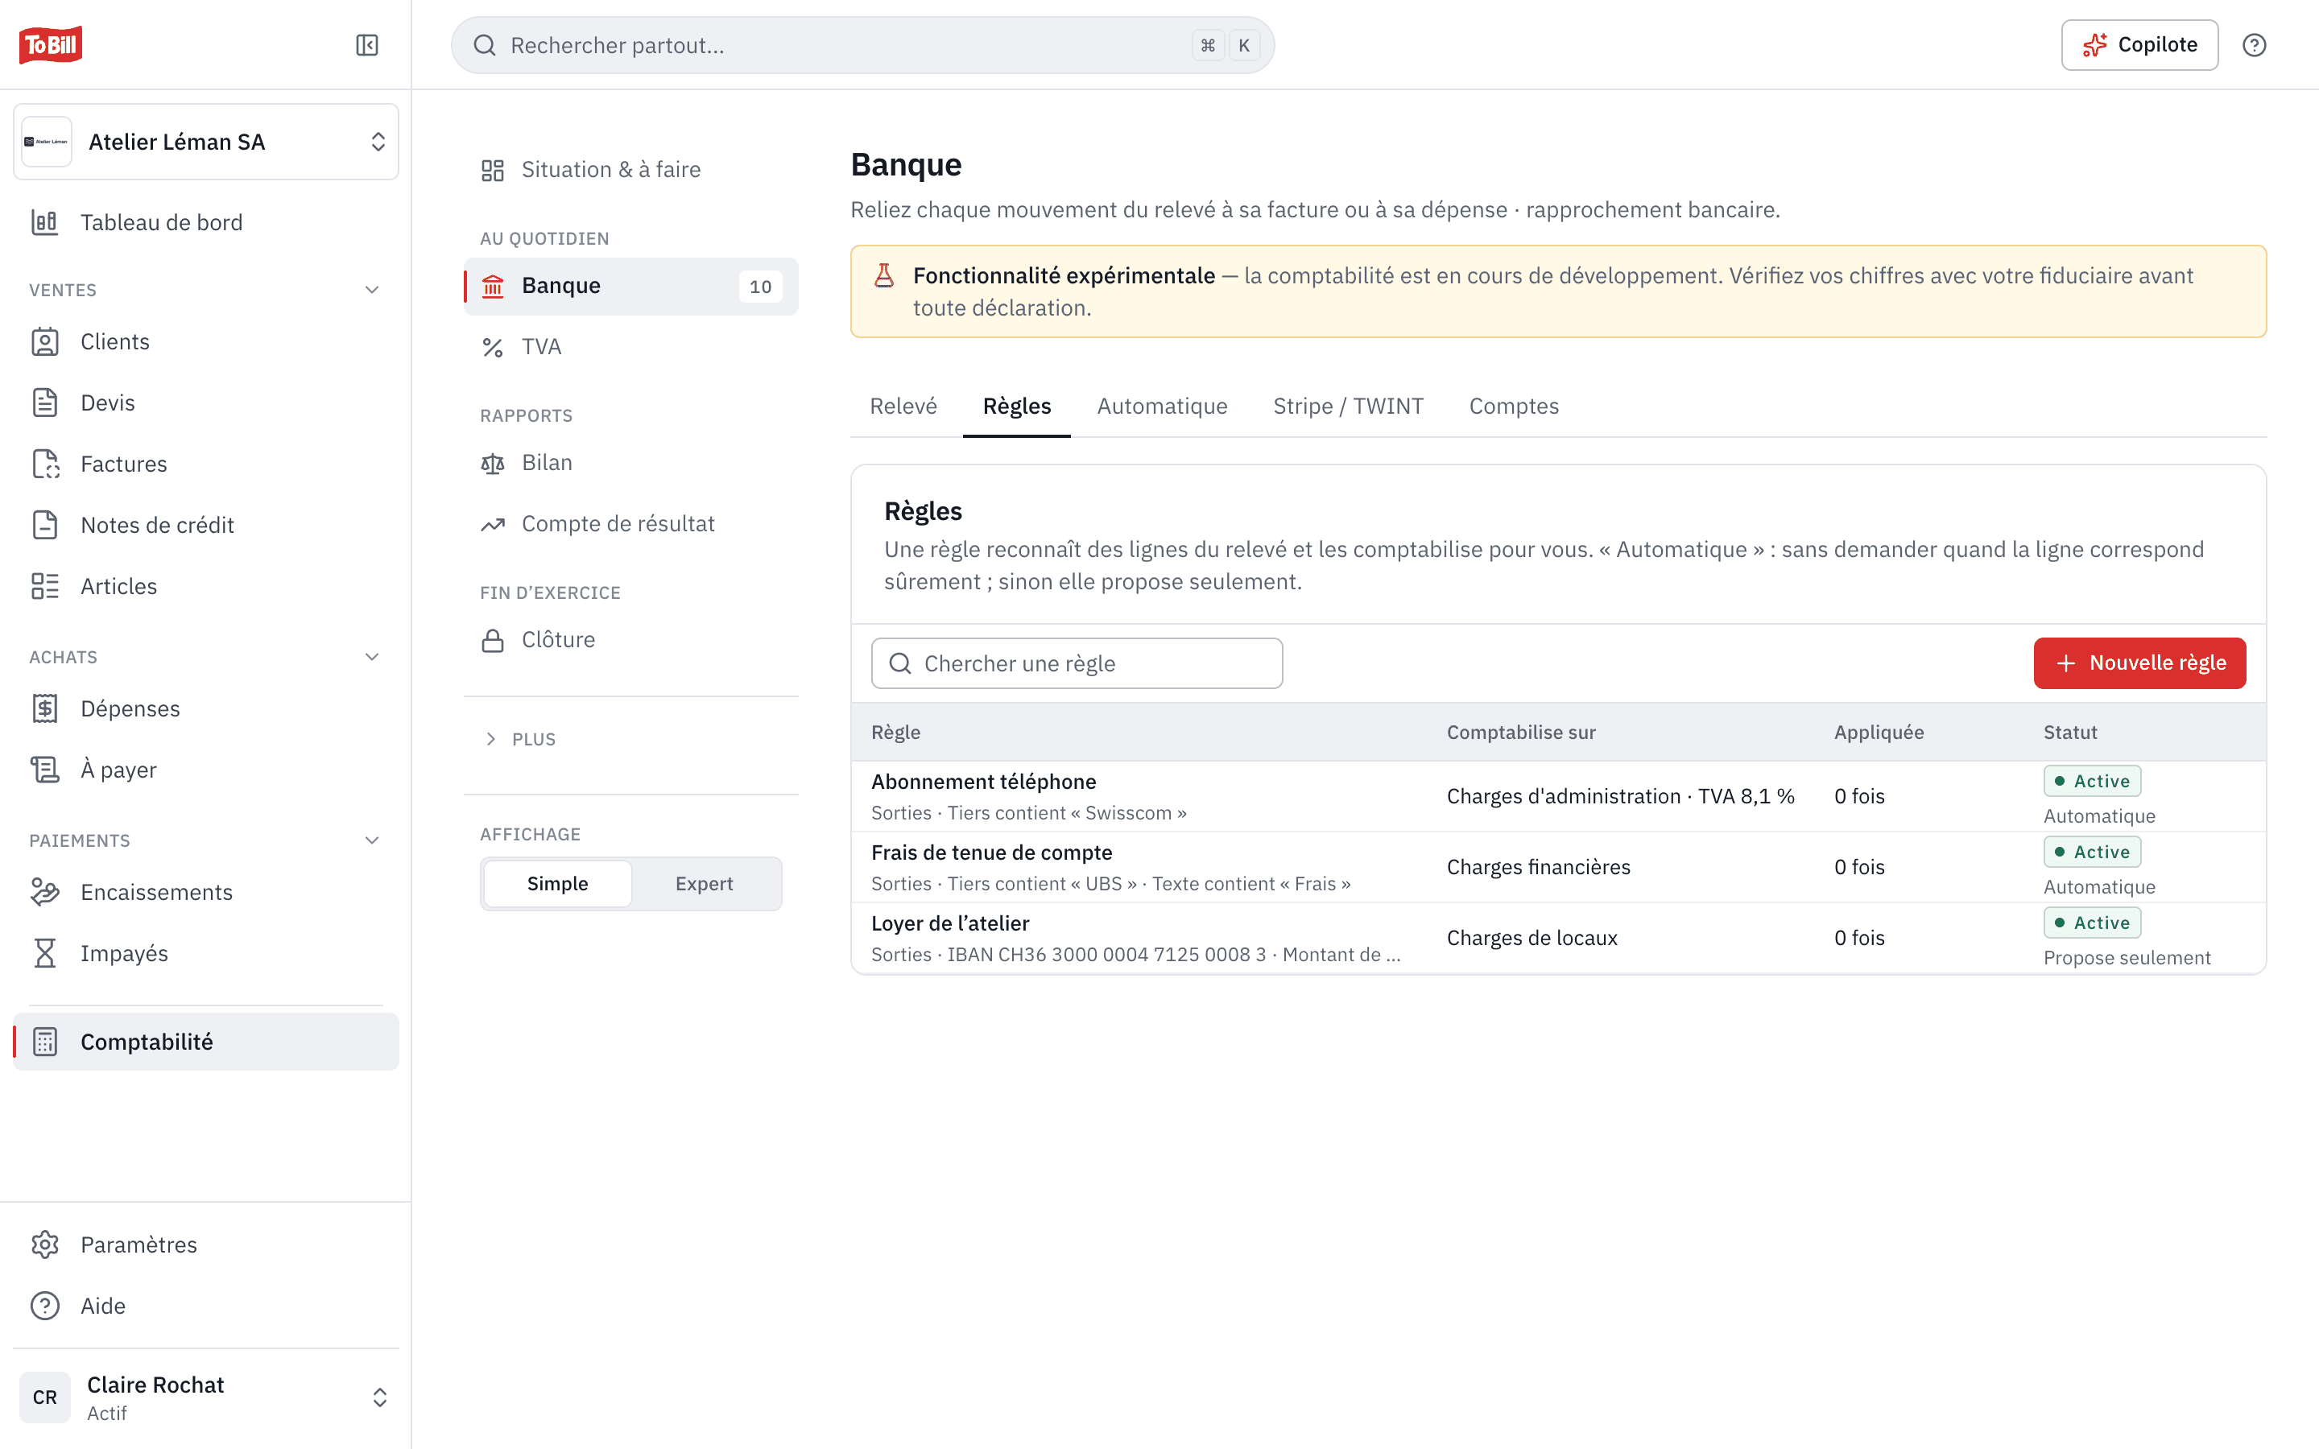Open Dépenses receipt icon
This screenshot has width=2319, height=1449.
click(x=45, y=708)
